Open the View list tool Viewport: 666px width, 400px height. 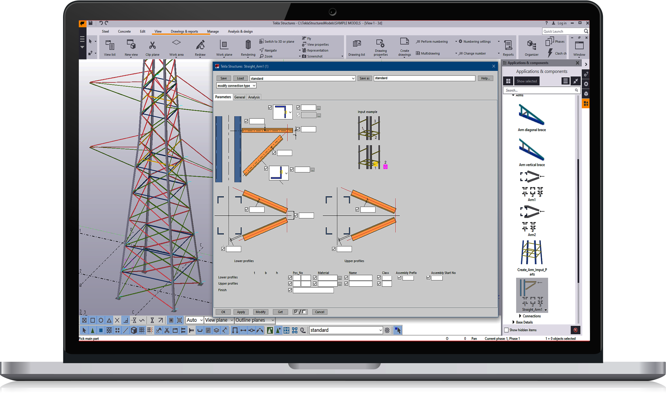(110, 47)
